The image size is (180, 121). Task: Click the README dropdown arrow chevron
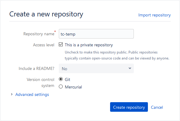click(x=130, y=68)
